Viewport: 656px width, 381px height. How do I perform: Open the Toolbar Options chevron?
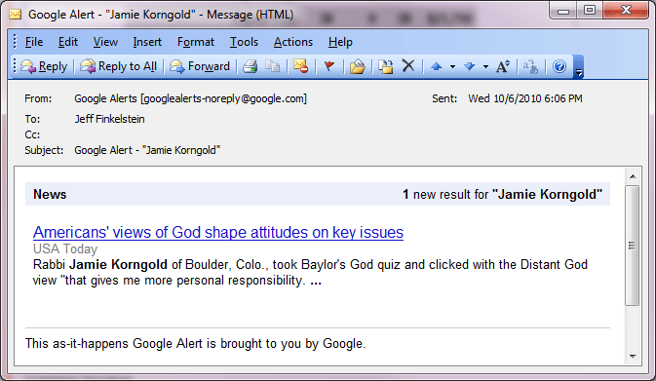pyautogui.click(x=578, y=67)
